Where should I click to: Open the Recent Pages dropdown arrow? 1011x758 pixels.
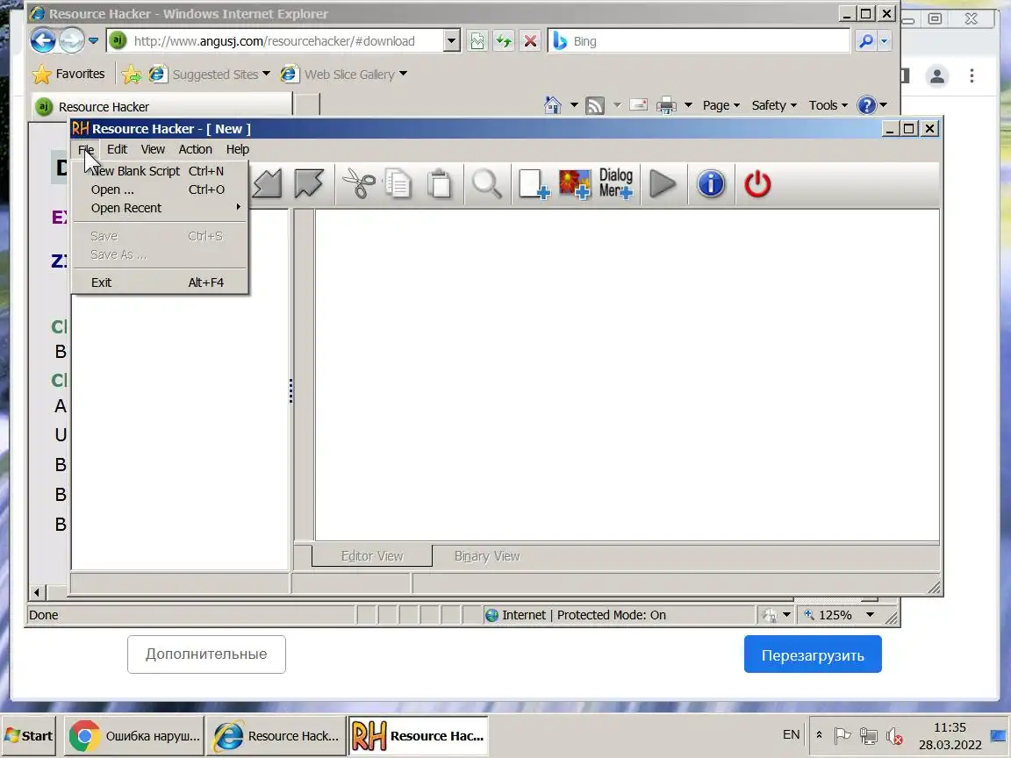[94, 40]
